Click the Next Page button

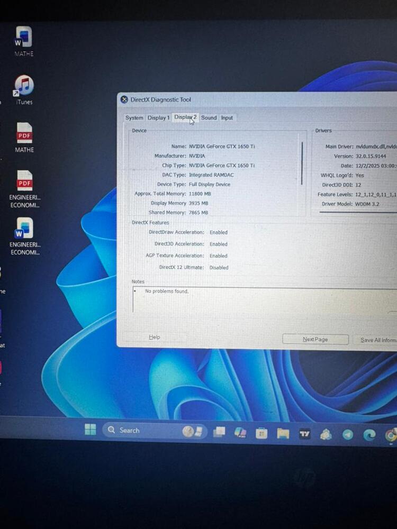point(315,339)
